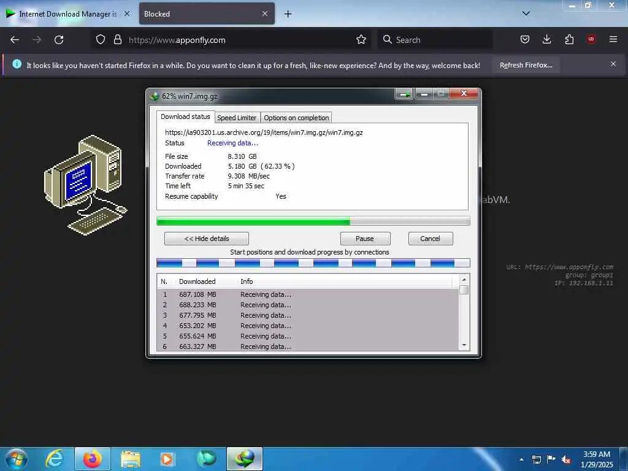Open the Firefox hamburger menu
The image size is (628, 471).
[613, 39]
